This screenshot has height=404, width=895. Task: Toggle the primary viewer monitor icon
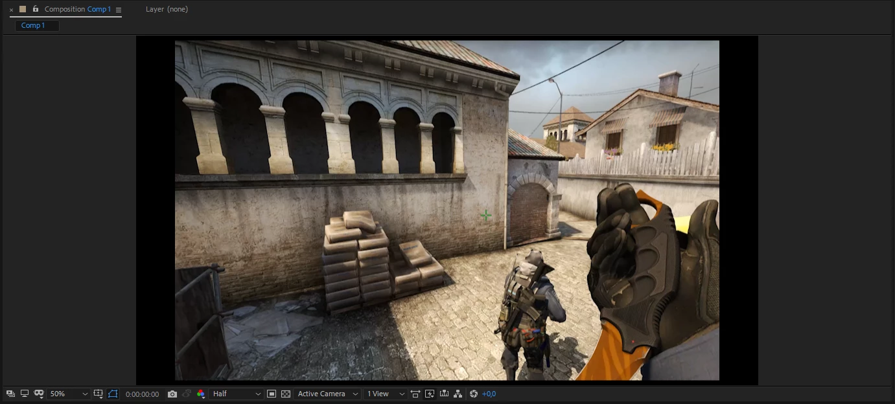click(25, 394)
